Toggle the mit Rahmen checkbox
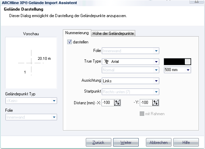The width and height of the screenshot is (205, 149). point(142,114)
